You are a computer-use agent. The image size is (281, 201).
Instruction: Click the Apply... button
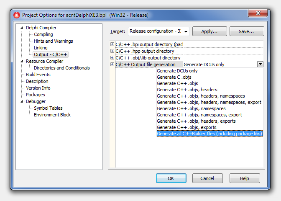(209, 31)
